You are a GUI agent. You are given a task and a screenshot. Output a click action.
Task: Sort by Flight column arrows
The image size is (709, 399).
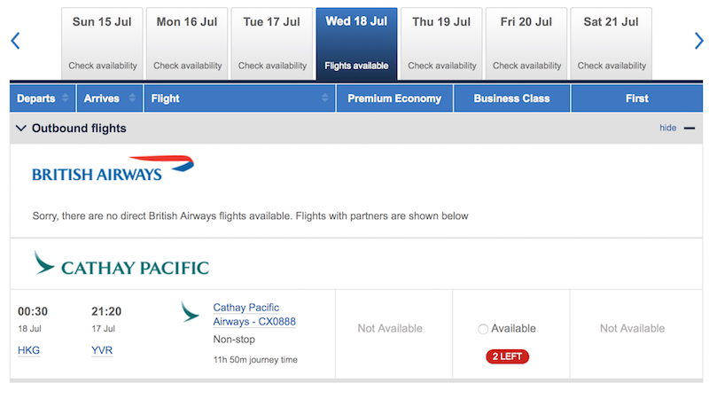point(324,98)
